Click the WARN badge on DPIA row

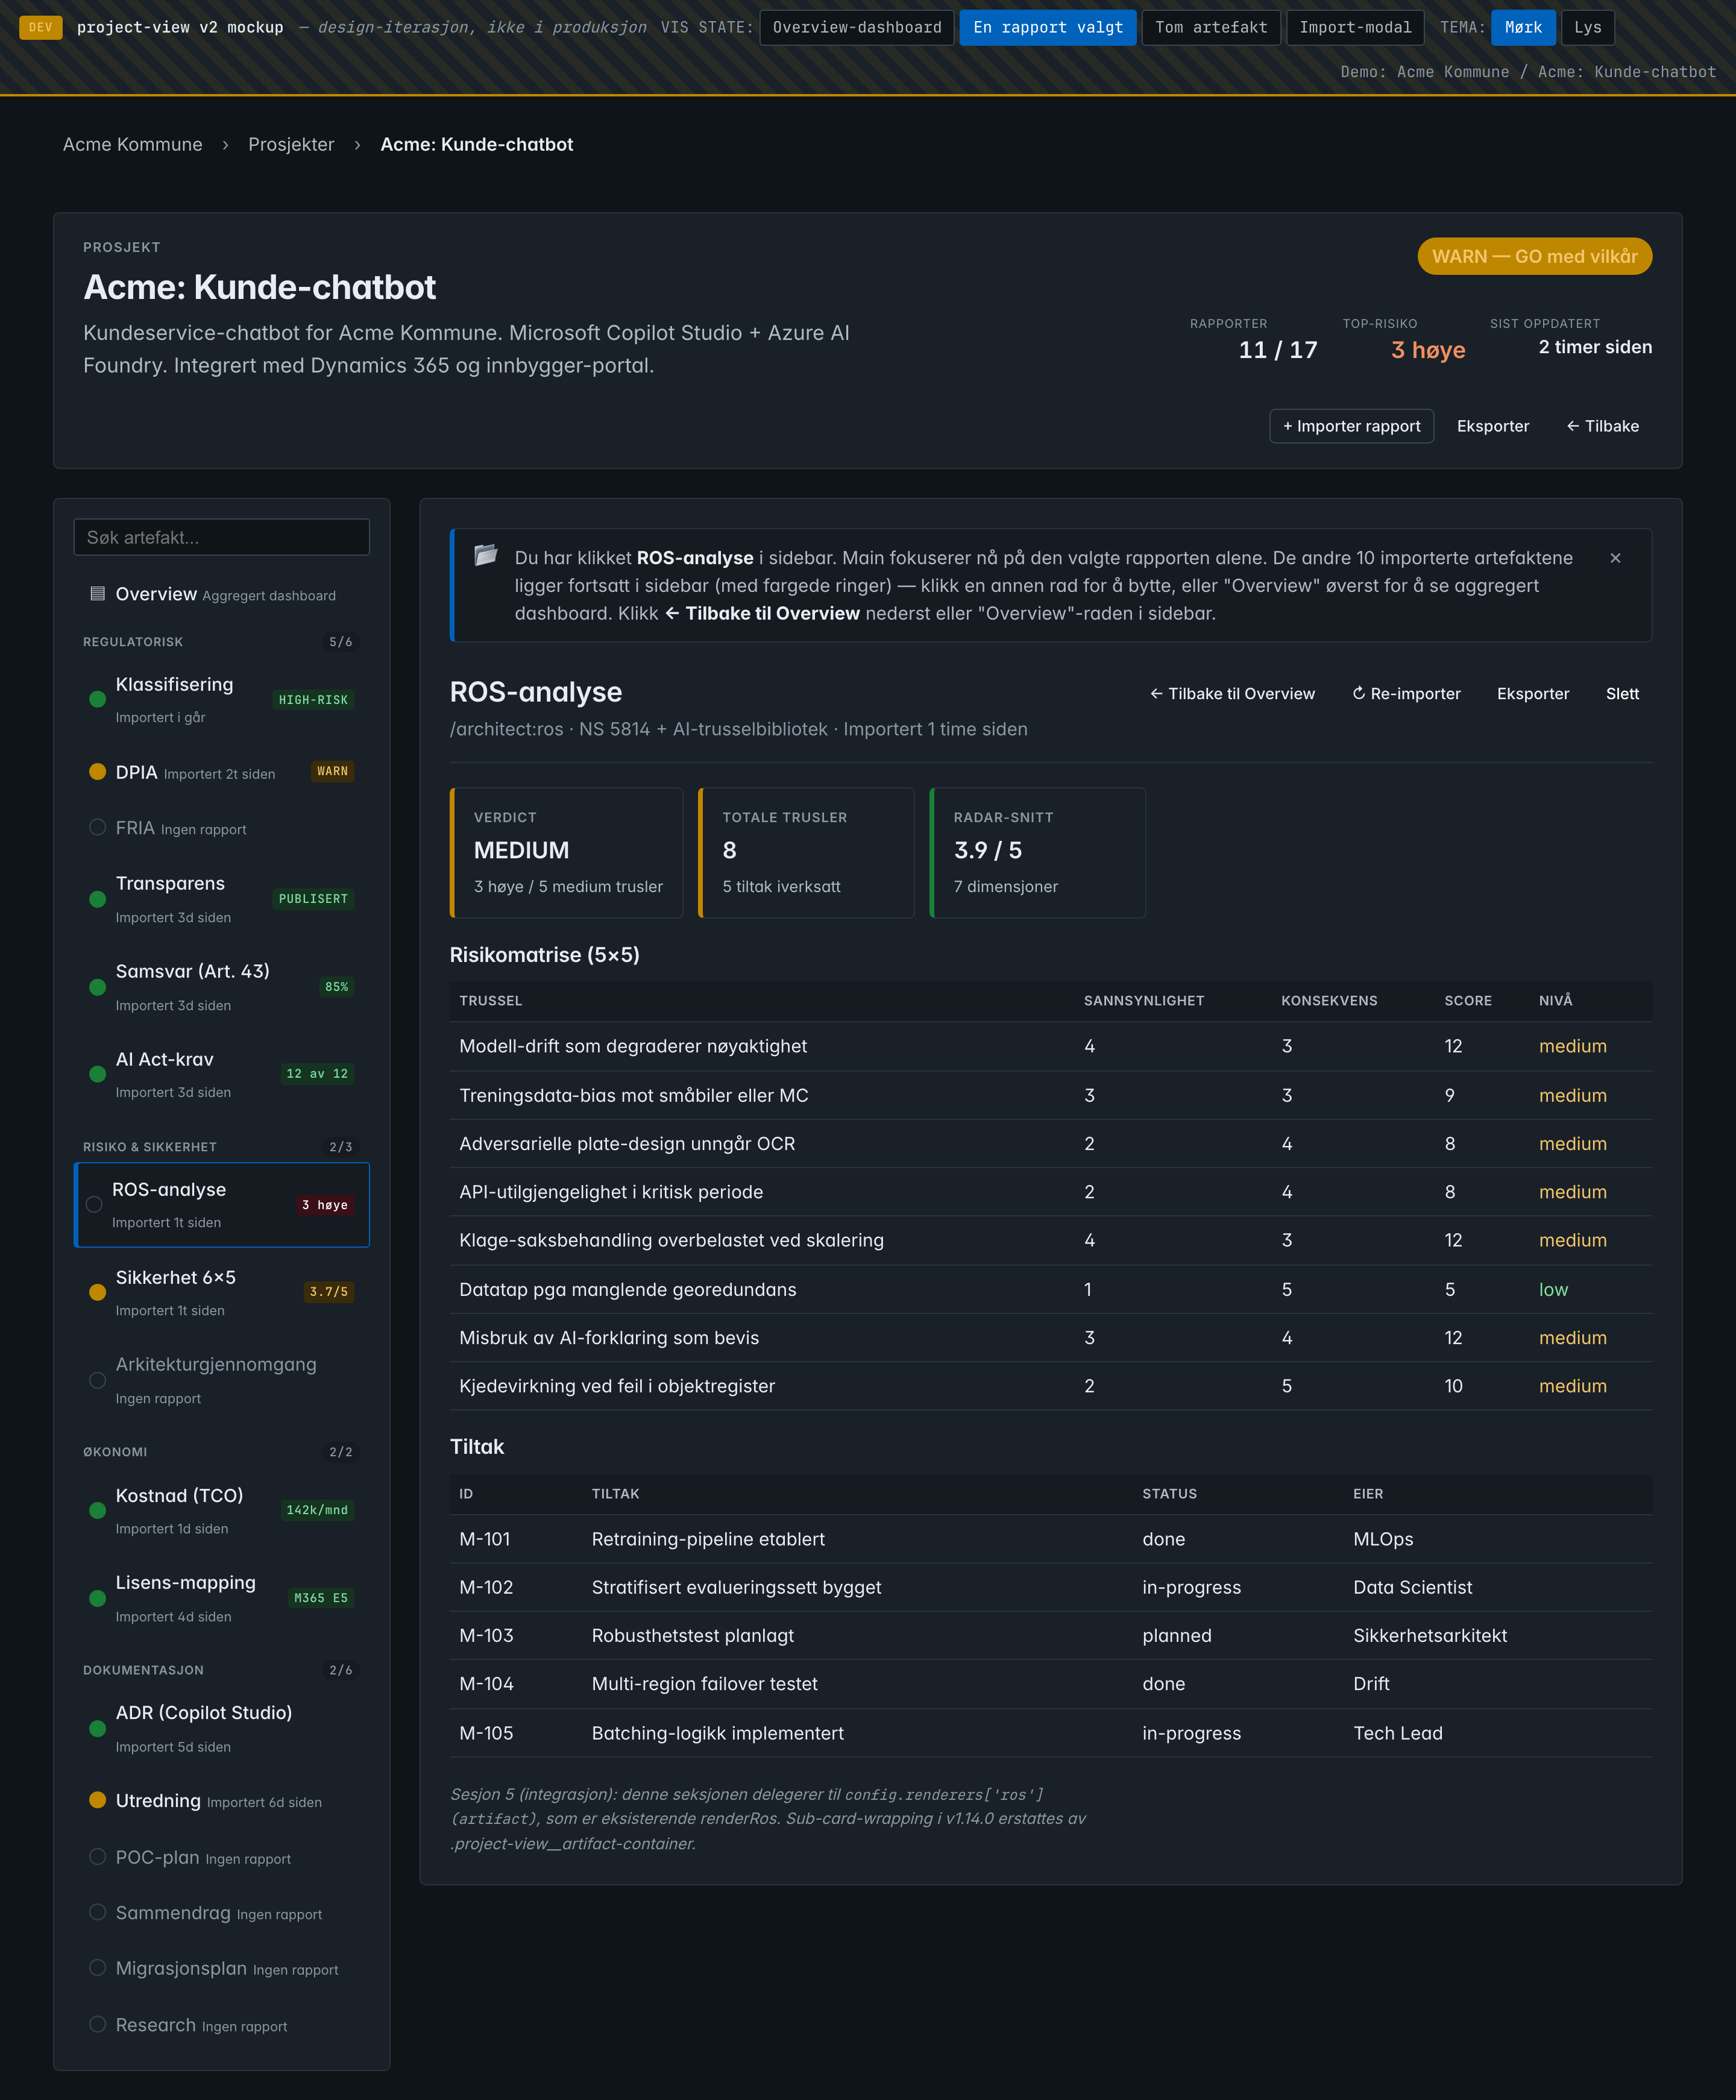332,771
